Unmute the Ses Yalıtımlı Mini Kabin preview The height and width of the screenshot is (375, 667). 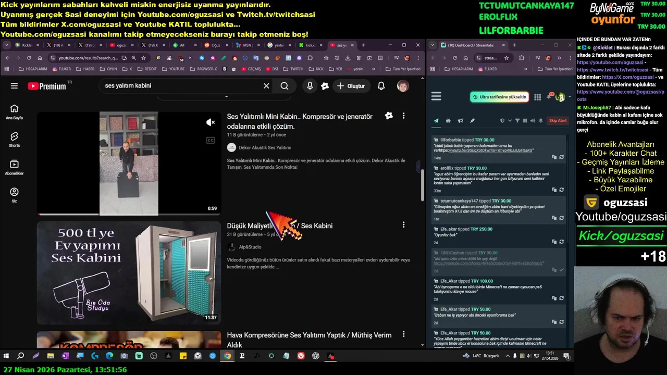pos(211,122)
